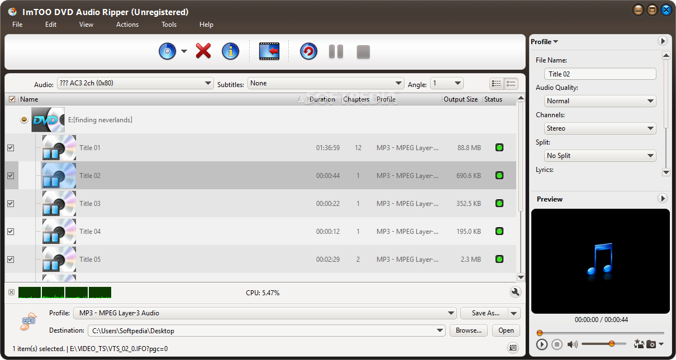Open the Audio track dropdown
Viewport: 676px width, 360px height.
(135, 83)
